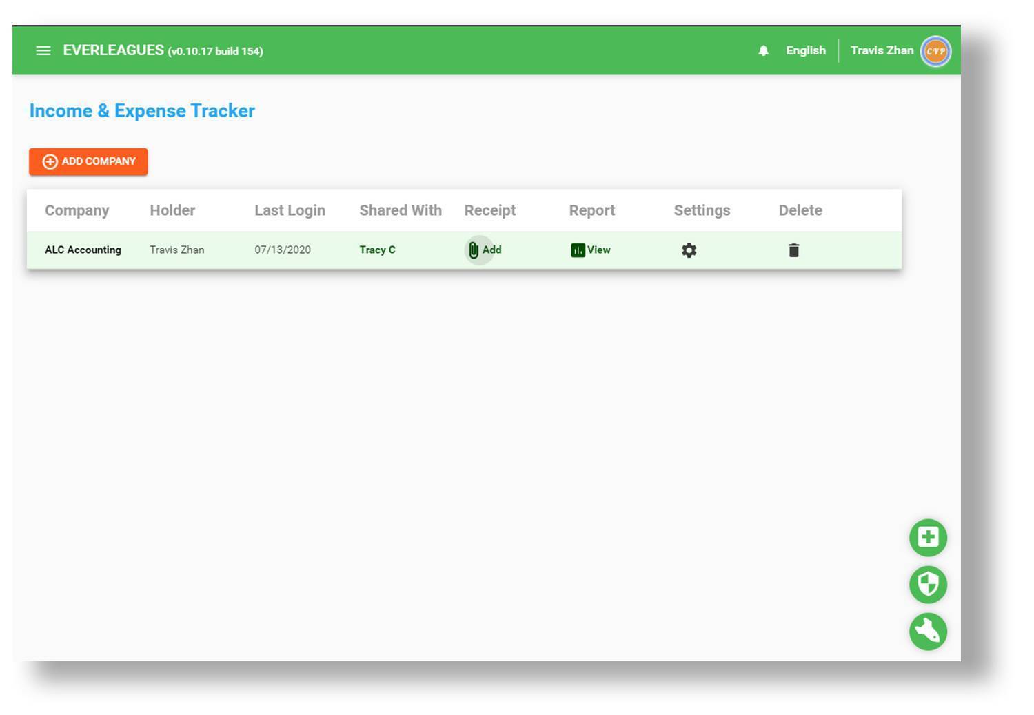
Task: Click the Settings column header
Action: click(702, 210)
